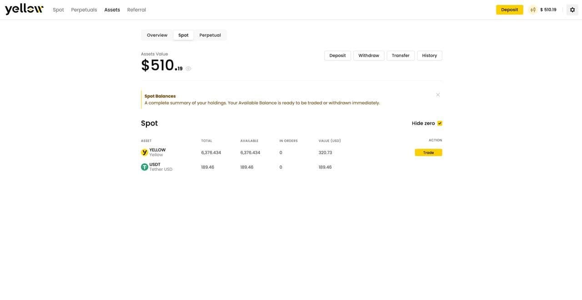
Task: Open the settings gear icon
Action: coord(572,10)
